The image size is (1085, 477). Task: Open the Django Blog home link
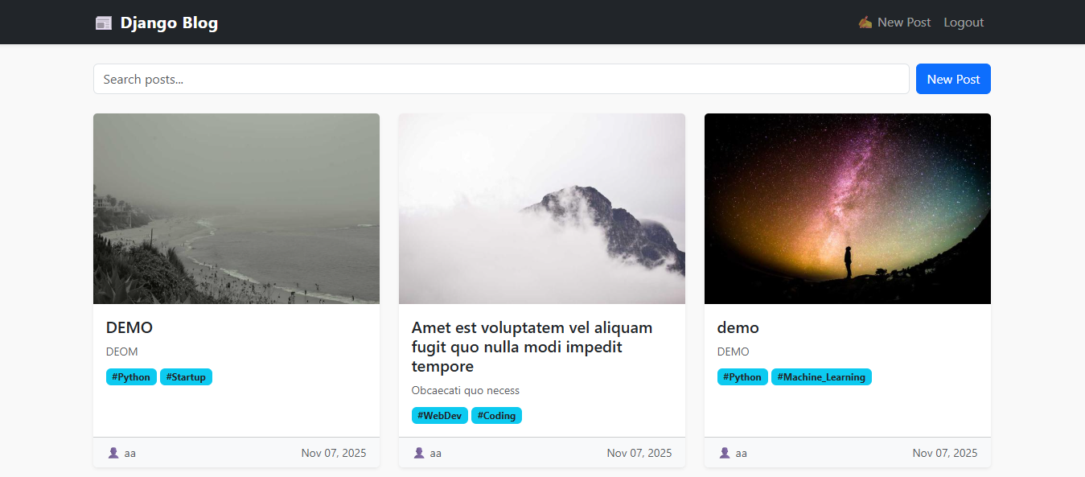coord(156,23)
